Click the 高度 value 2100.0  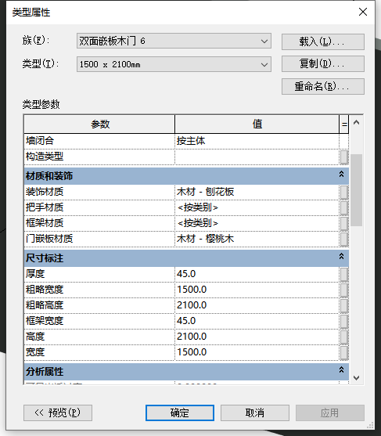pos(257,337)
